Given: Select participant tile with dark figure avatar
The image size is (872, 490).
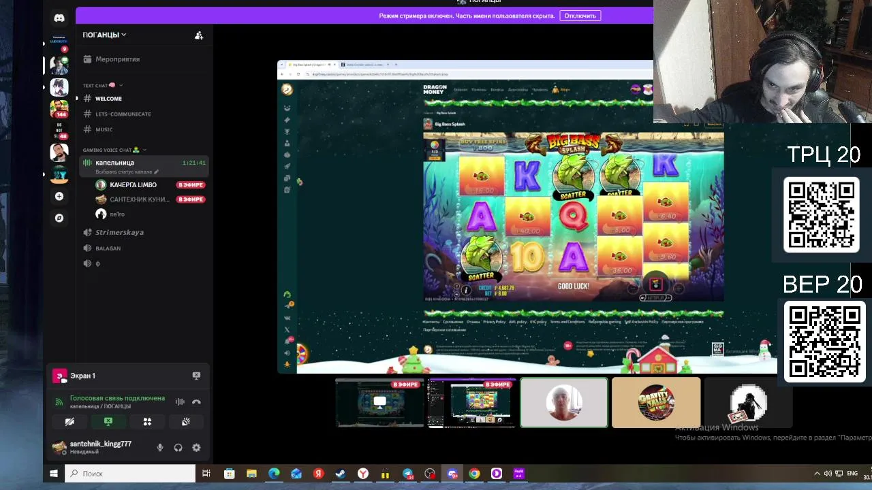Looking at the screenshot, I should (748, 403).
